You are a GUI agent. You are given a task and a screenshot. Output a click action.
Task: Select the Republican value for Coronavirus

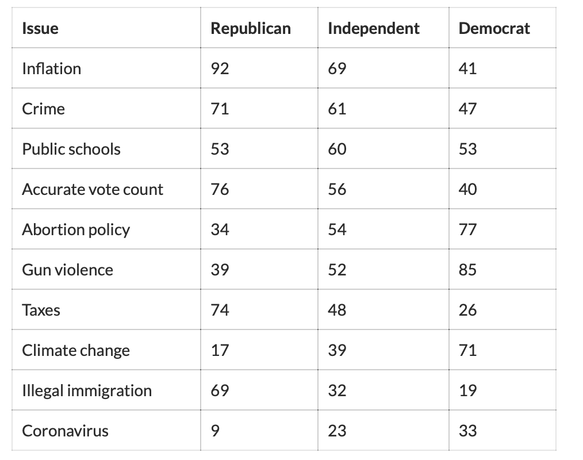[x=216, y=431]
